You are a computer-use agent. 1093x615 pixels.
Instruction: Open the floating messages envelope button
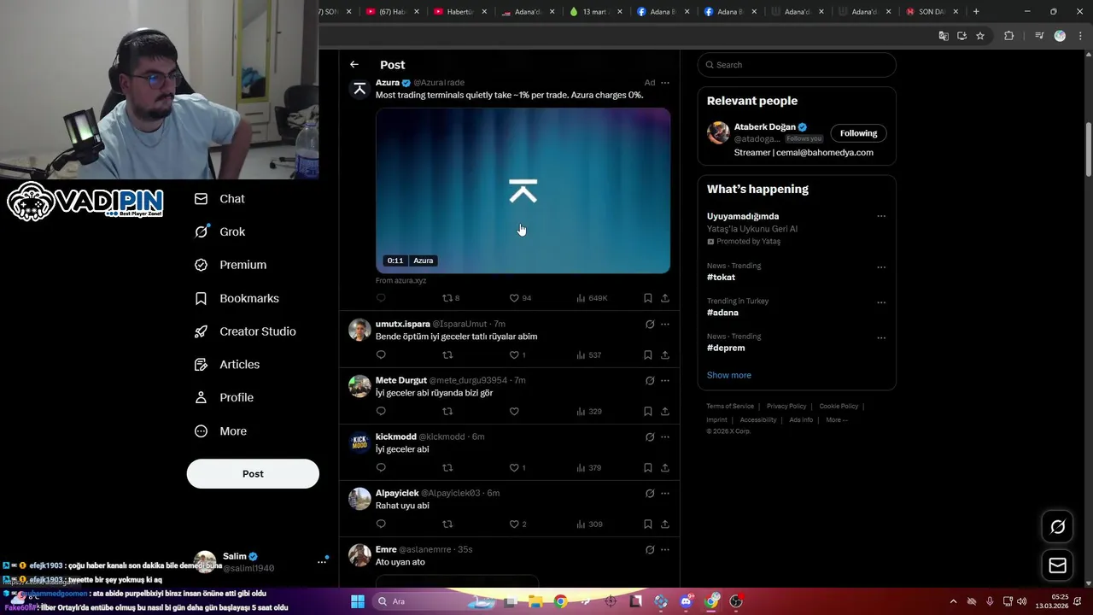pos(1057,565)
